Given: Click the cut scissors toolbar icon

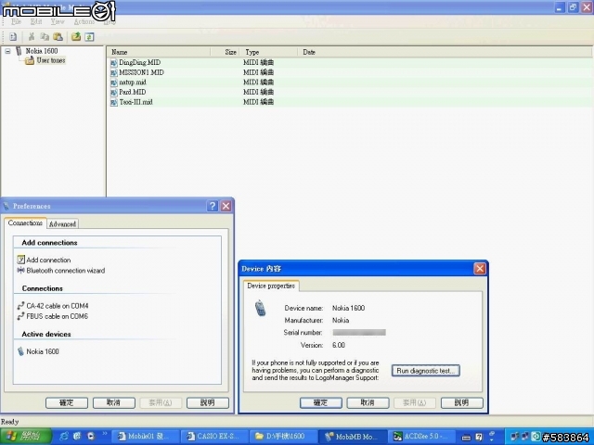Looking at the screenshot, I should point(32,36).
